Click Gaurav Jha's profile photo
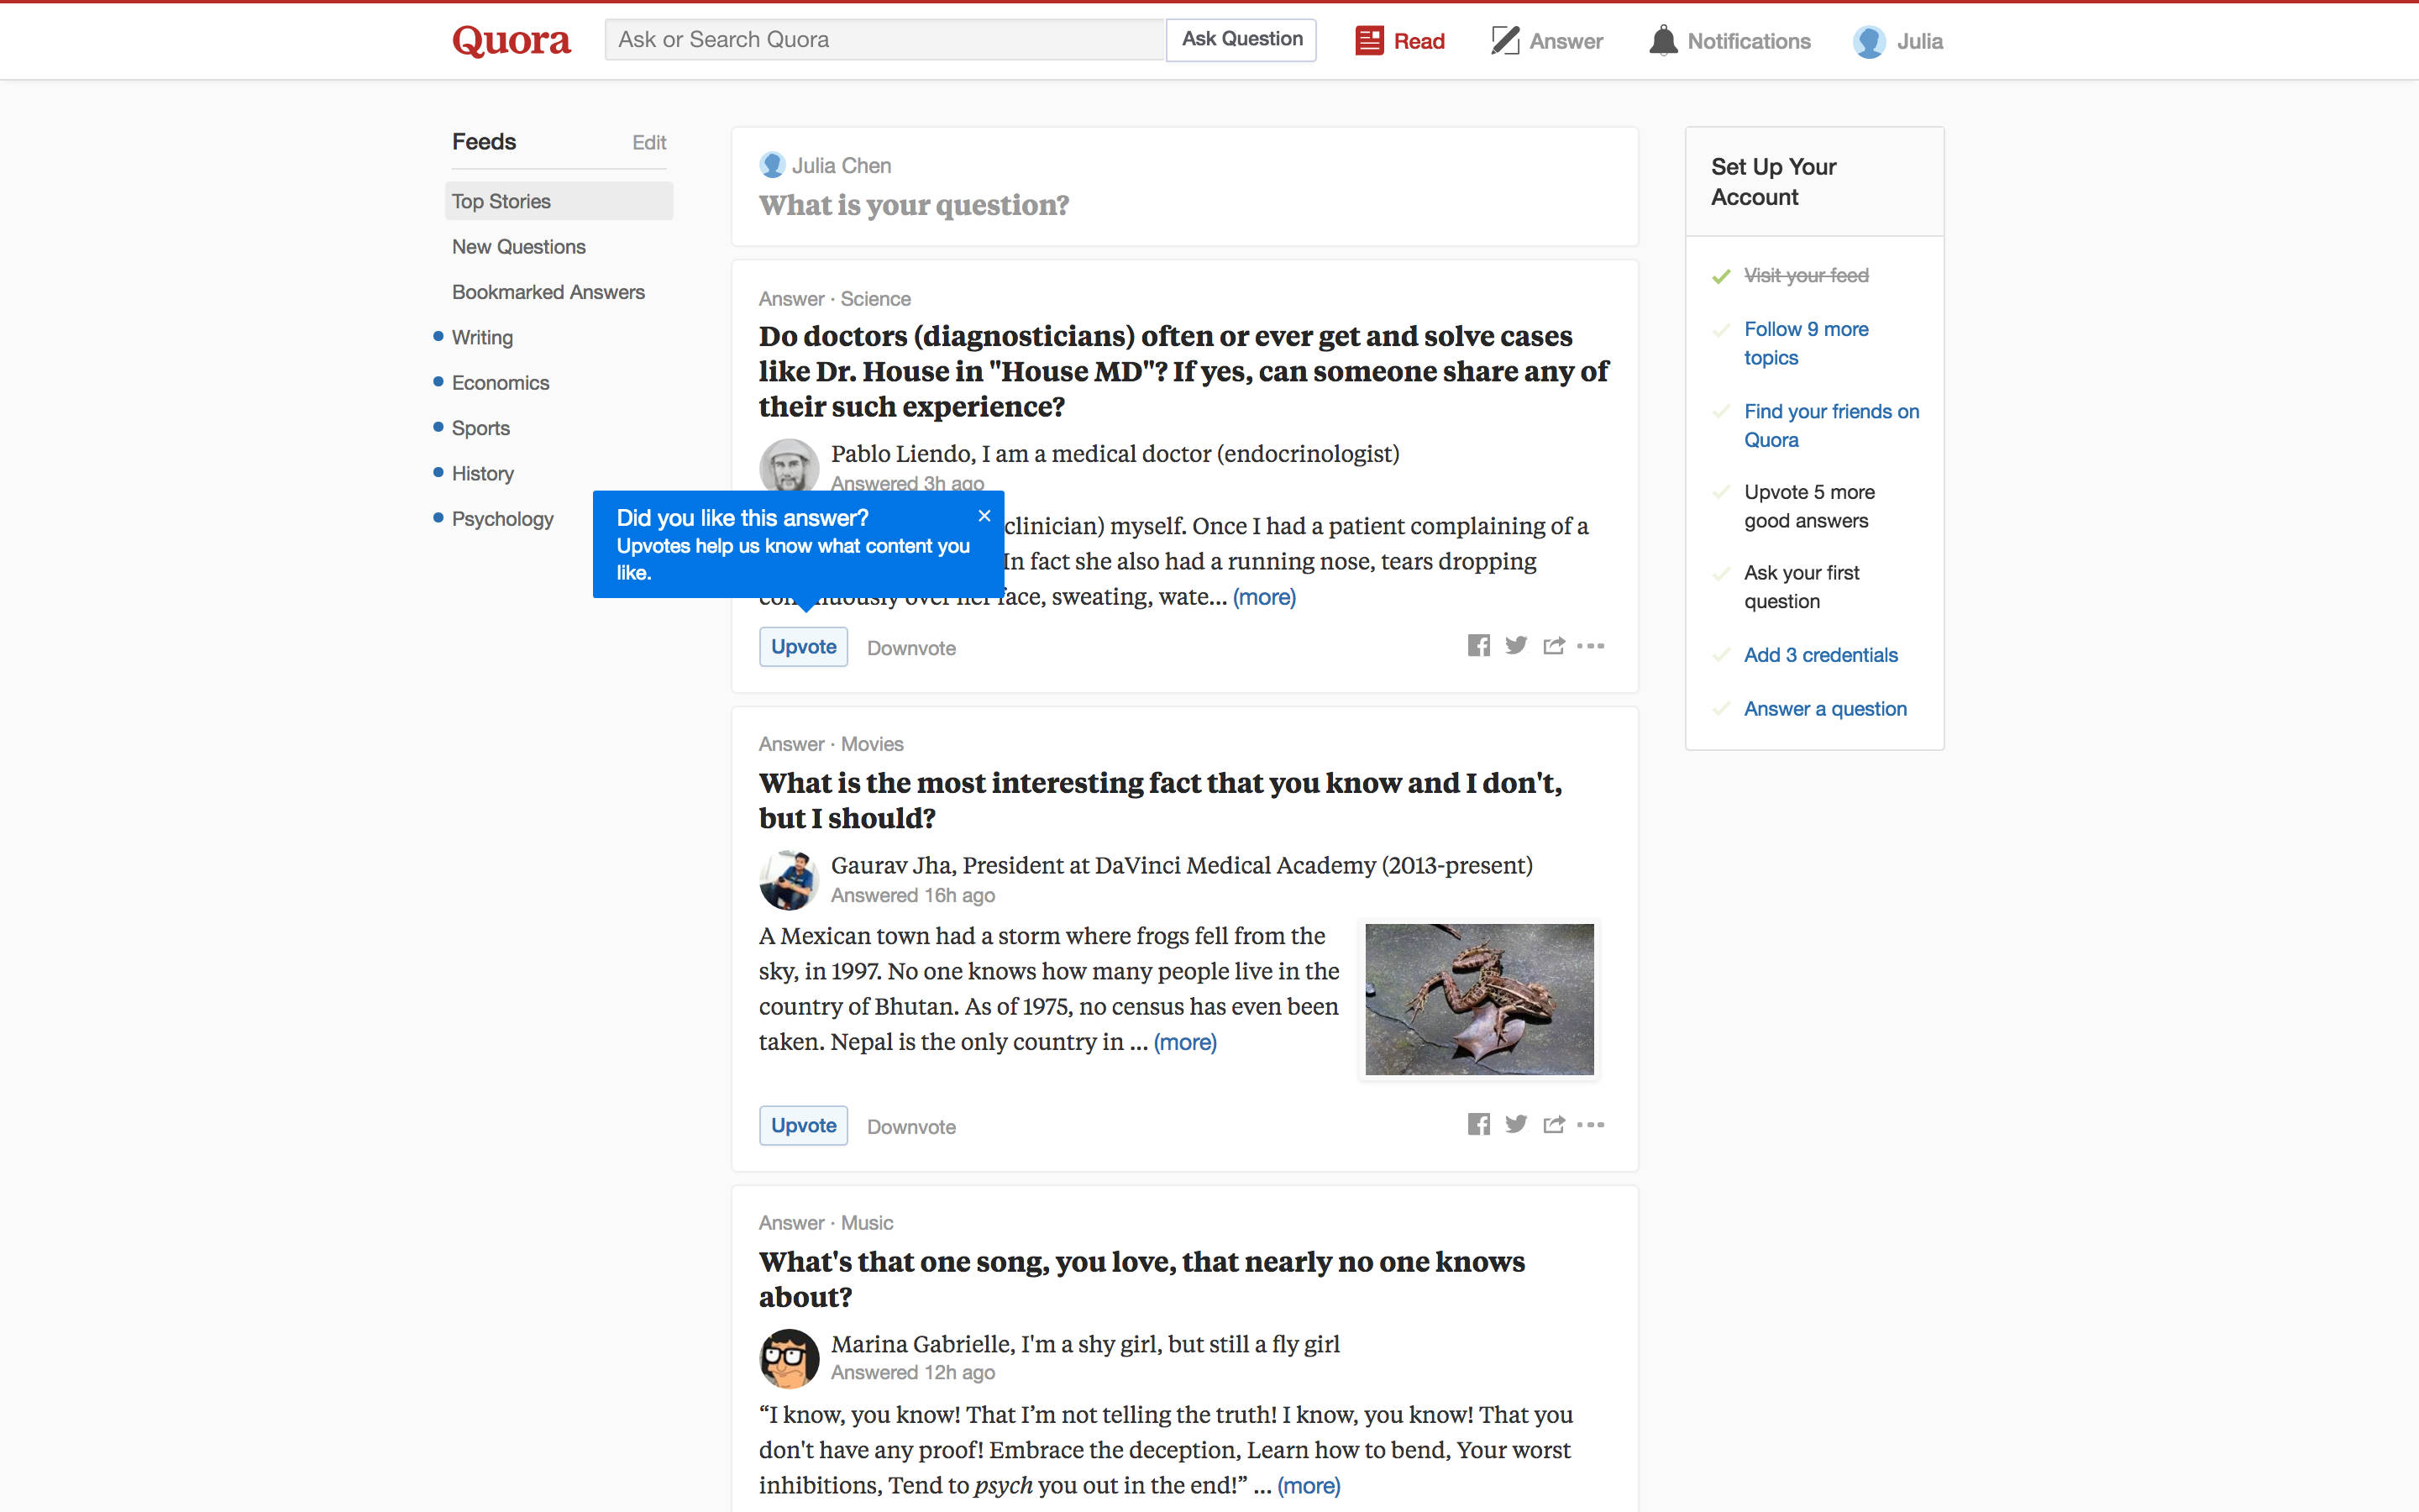This screenshot has width=2419, height=1512. (x=789, y=880)
